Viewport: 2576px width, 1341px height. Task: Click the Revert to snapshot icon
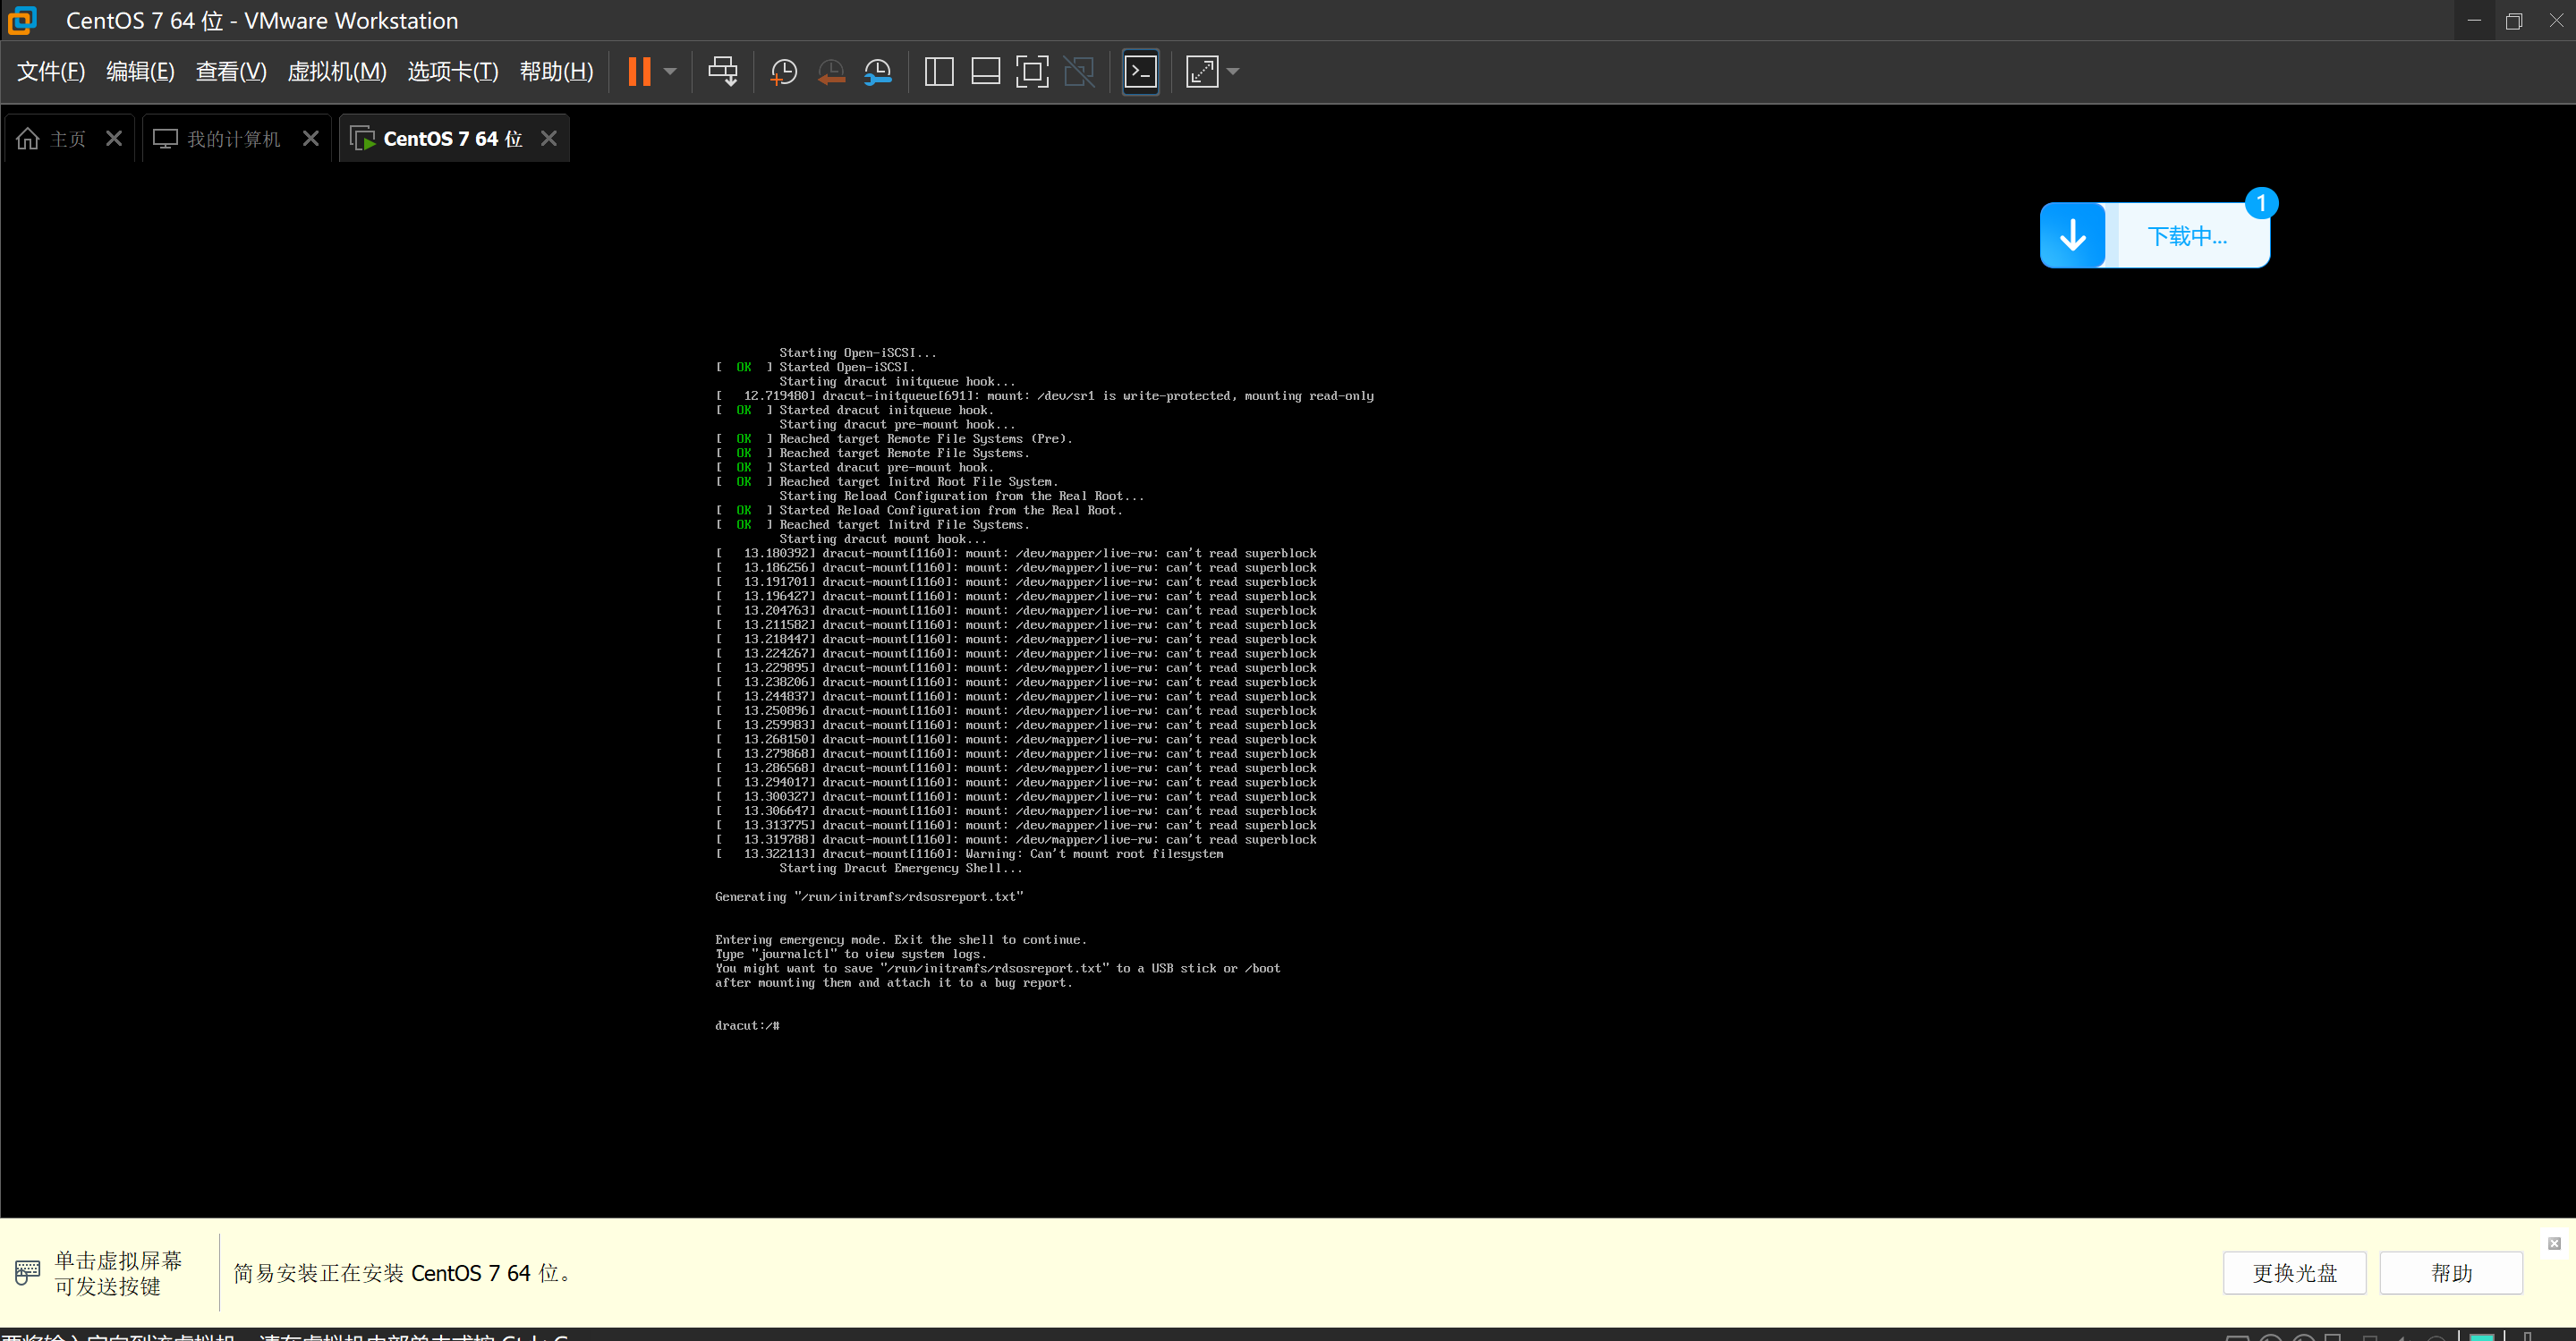tap(830, 71)
